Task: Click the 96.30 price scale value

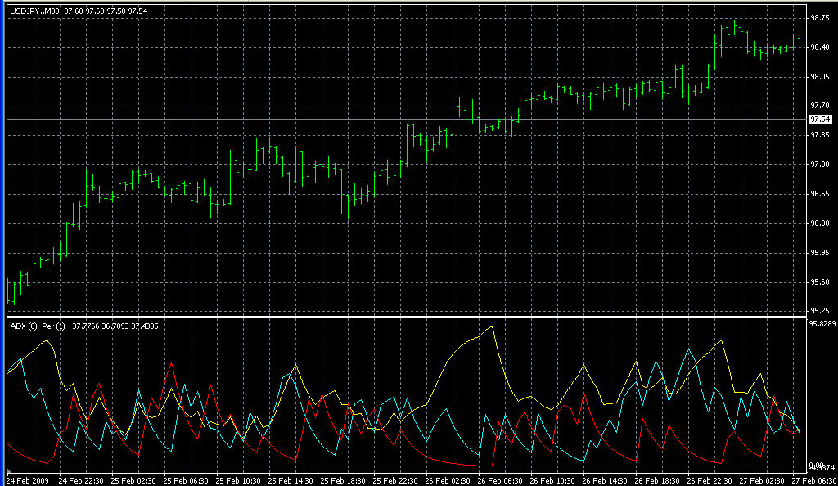Action: pos(820,223)
